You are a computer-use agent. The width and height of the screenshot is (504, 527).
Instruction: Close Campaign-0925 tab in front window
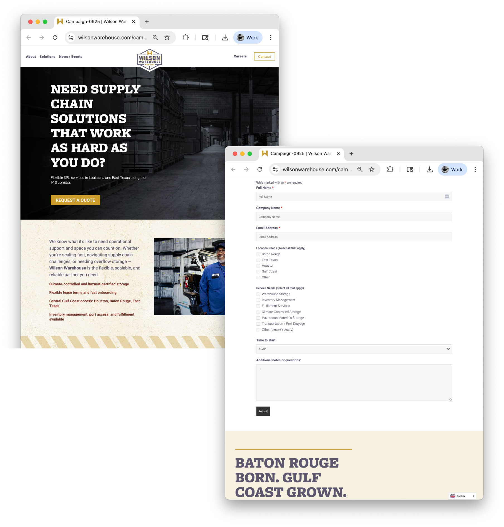[338, 154]
